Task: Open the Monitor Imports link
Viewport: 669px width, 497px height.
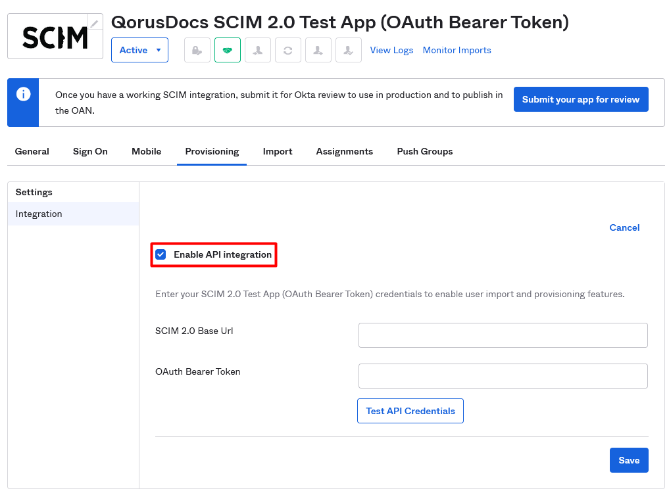Action: pos(457,51)
